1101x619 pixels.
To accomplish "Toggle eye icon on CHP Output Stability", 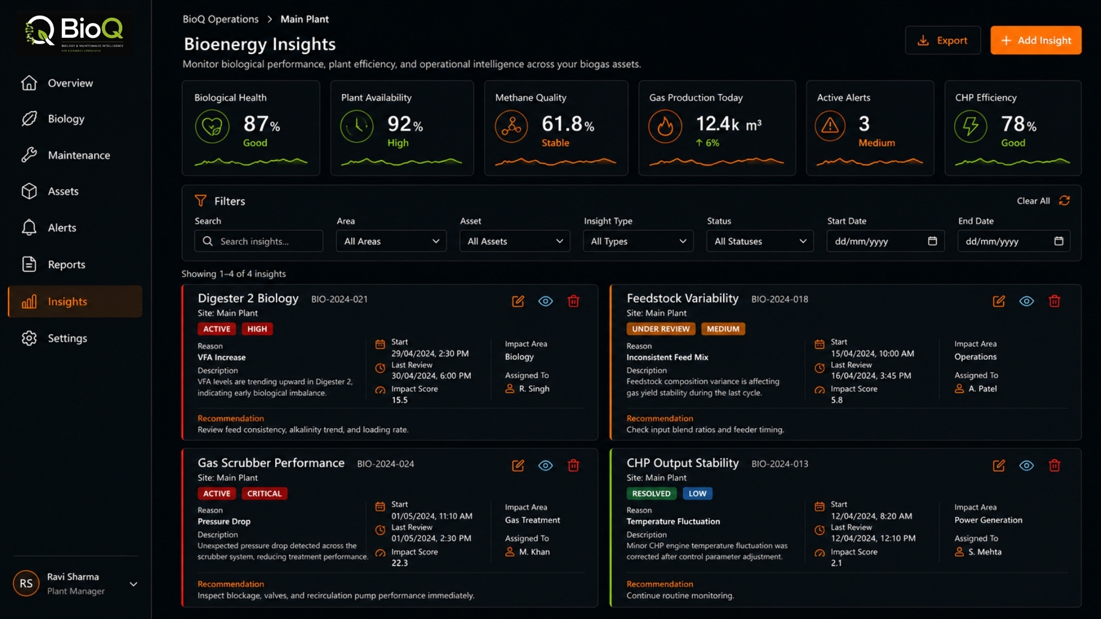I will tap(1026, 465).
